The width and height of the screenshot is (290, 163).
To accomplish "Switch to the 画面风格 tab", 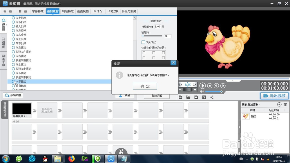I will [83, 11].
